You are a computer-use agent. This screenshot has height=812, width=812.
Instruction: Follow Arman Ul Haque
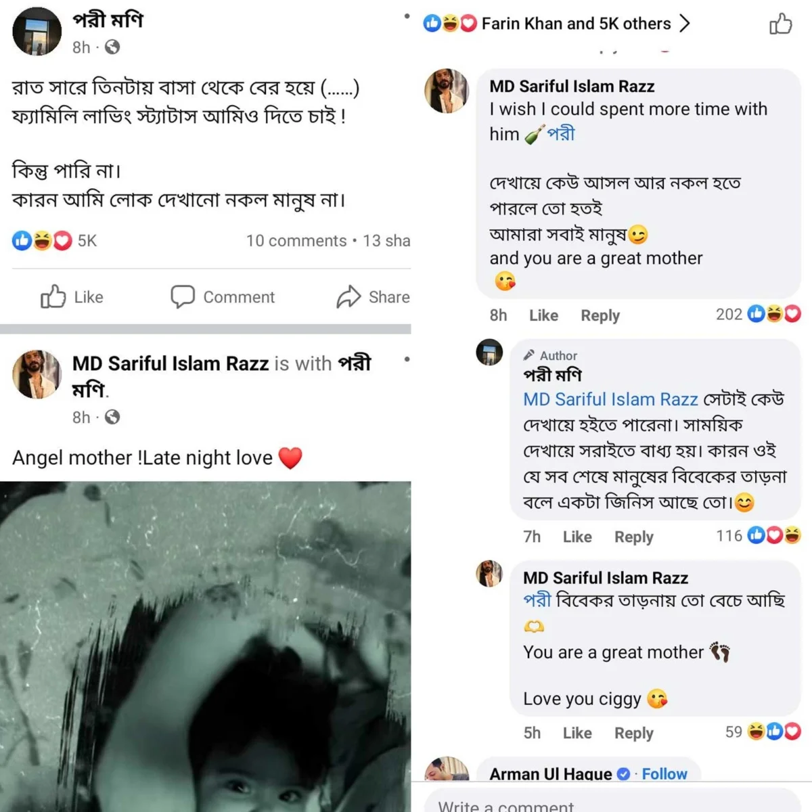(664, 773)
